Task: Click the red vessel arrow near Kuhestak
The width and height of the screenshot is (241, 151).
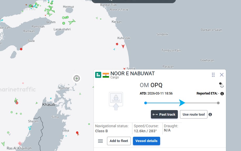Action: click(x=123, y=46)
